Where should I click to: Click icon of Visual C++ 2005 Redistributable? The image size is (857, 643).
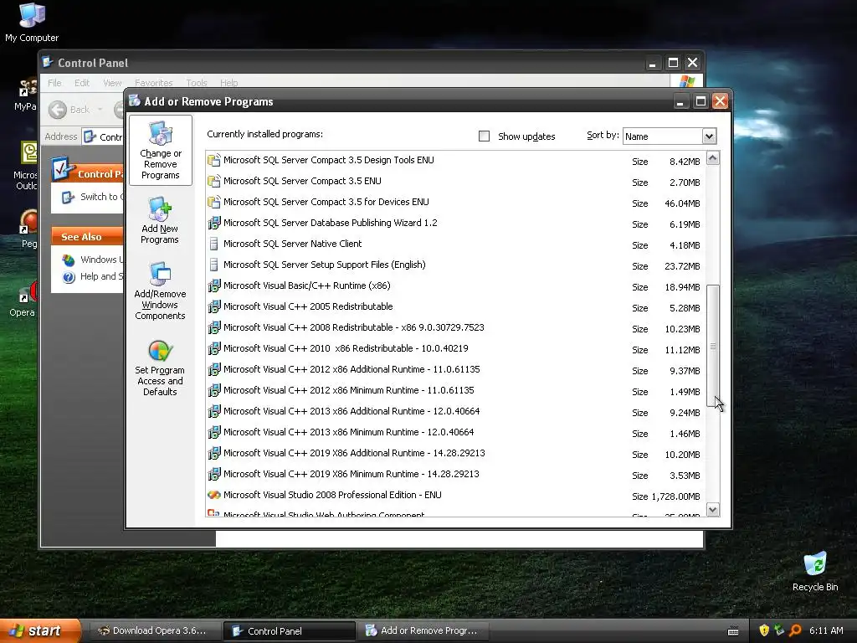214,306
